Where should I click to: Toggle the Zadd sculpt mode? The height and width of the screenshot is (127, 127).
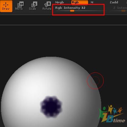point(114,2)
